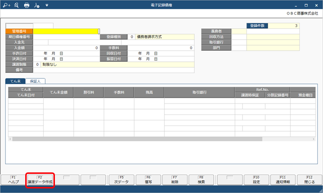Maximize the 電子記録債権 window
This screenshot has width=323, height=193.
click(306, 6)
